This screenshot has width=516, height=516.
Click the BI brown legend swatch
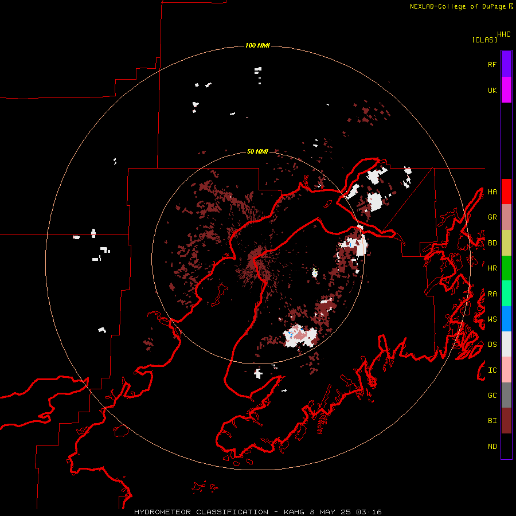pyautogui.click(x=506, y=421)
